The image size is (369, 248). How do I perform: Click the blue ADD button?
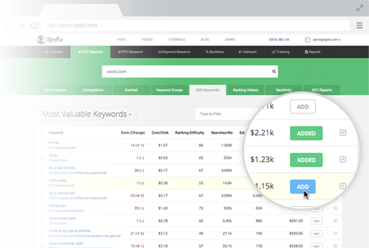pyautogui.click(x=303, y=187)
